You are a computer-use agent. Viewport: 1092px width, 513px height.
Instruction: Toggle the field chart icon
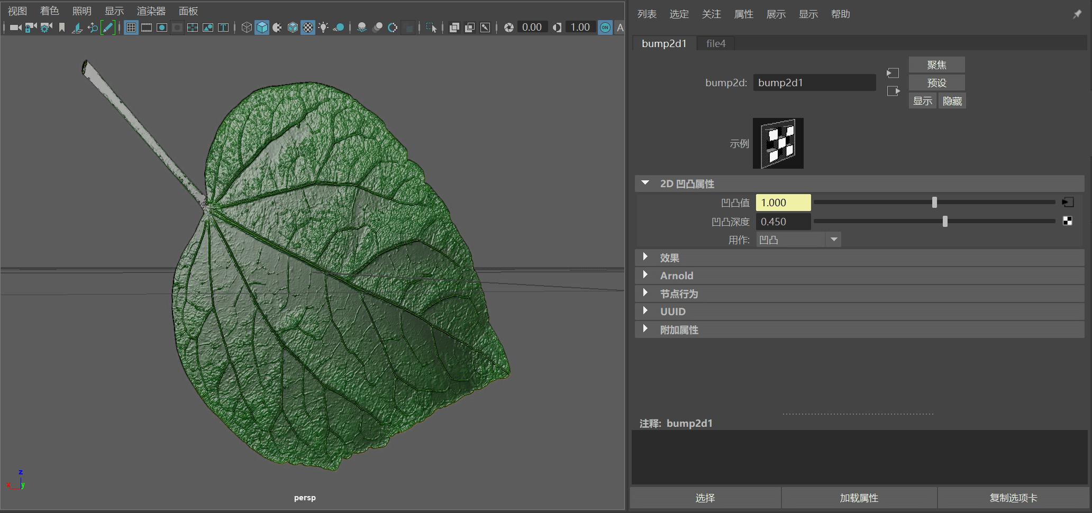coord(193,28)
